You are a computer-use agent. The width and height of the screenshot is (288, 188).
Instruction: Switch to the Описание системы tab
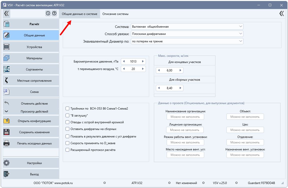pos(115,14)
